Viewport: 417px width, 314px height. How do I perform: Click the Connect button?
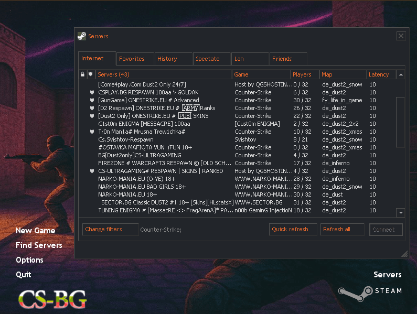(386, 230)
